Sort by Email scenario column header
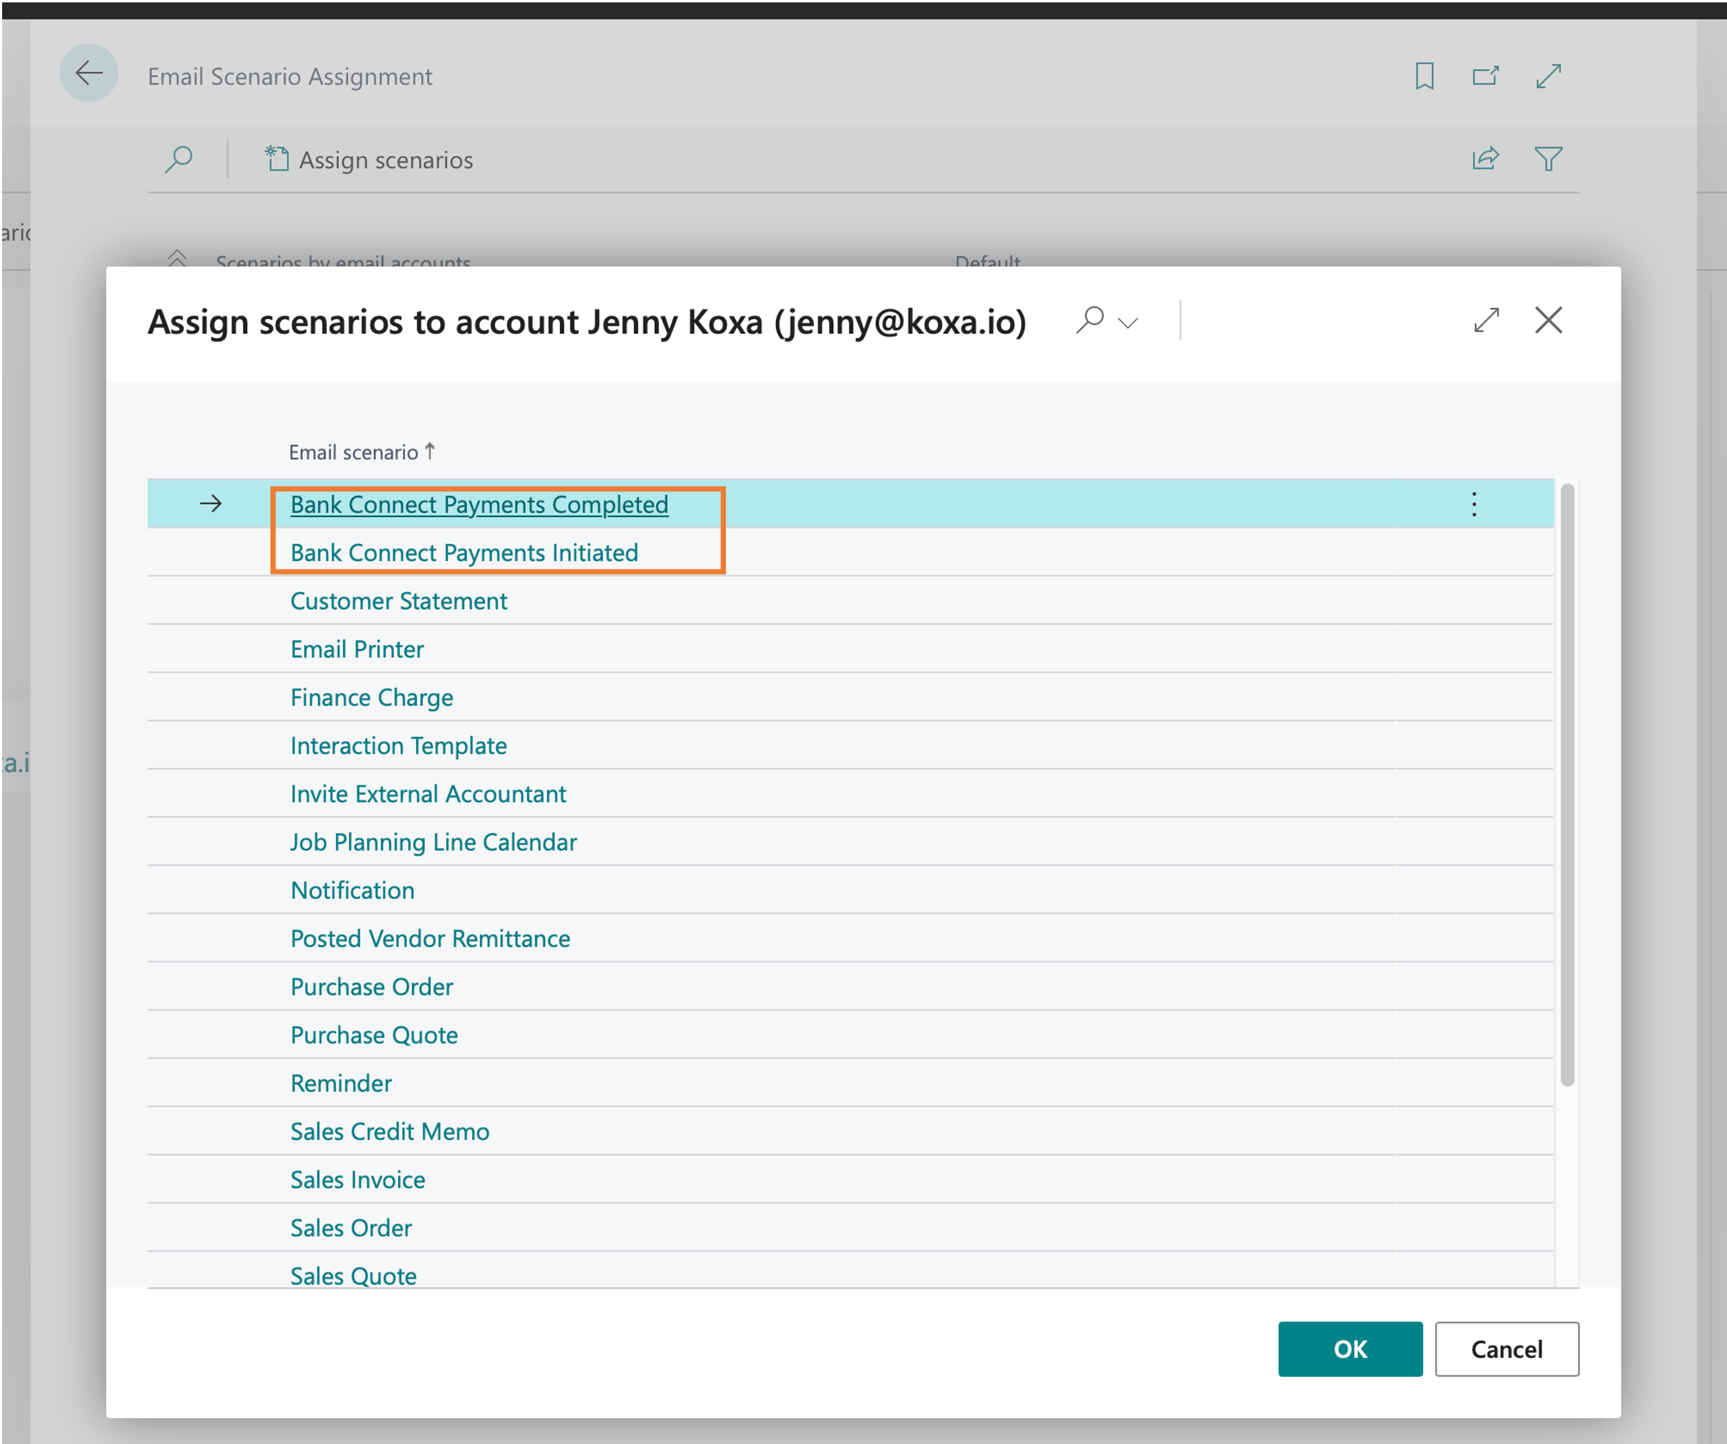Screen dimensions: 1727x1444 [361, 452]
